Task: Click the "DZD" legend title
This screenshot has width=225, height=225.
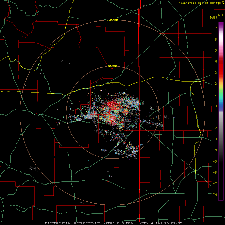Action: pyautogui.click(x=220, y=15)
